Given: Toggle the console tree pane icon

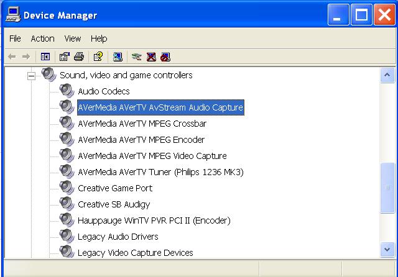Looking at the screenshot, I should click(x=45, y=57).
